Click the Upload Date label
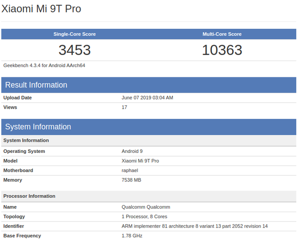 point(18,98)
